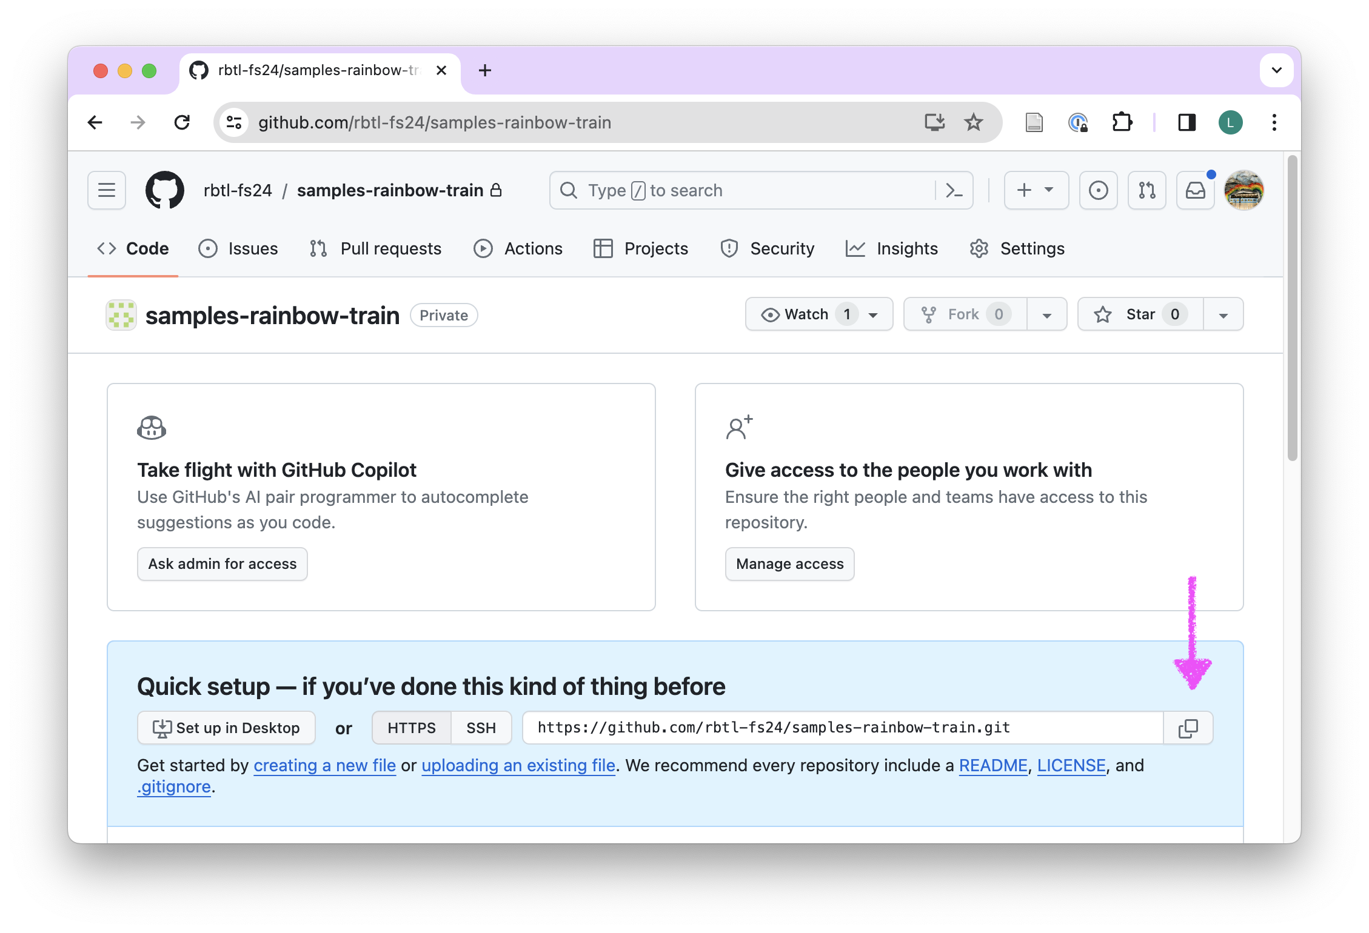Click the Fork button
This screenshot has height=933, width=1369.
[965, 314]
